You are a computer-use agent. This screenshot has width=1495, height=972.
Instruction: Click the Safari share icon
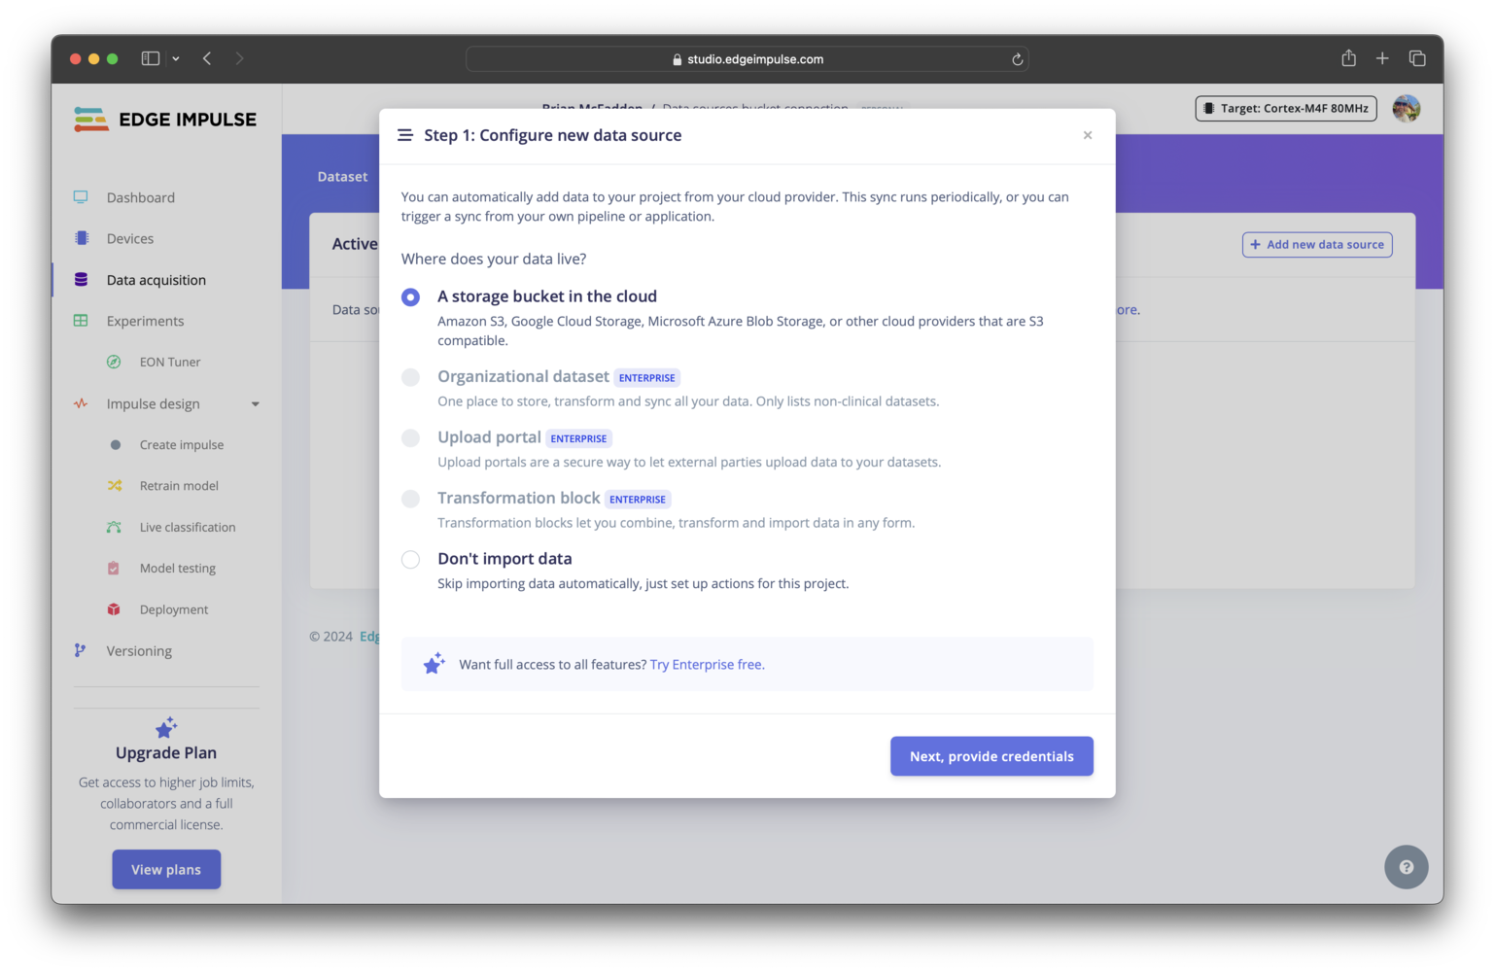tap(1349, 58)
